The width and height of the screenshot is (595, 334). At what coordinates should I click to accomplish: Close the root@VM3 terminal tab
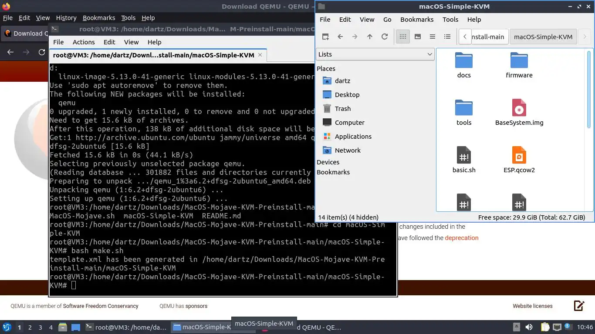point(260,55)
